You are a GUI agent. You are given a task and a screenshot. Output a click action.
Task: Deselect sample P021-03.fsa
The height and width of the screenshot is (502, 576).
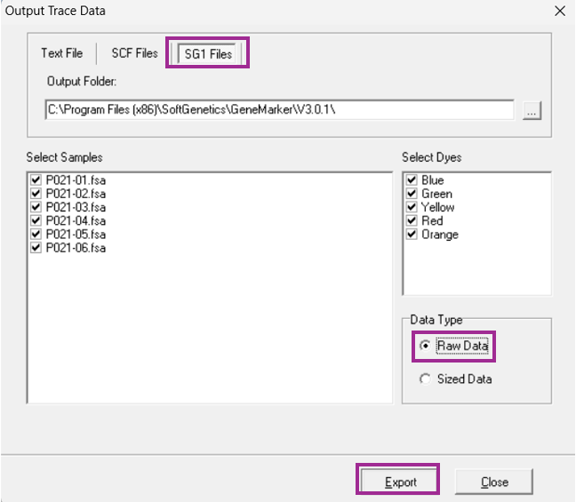click(x=36, y=207)
